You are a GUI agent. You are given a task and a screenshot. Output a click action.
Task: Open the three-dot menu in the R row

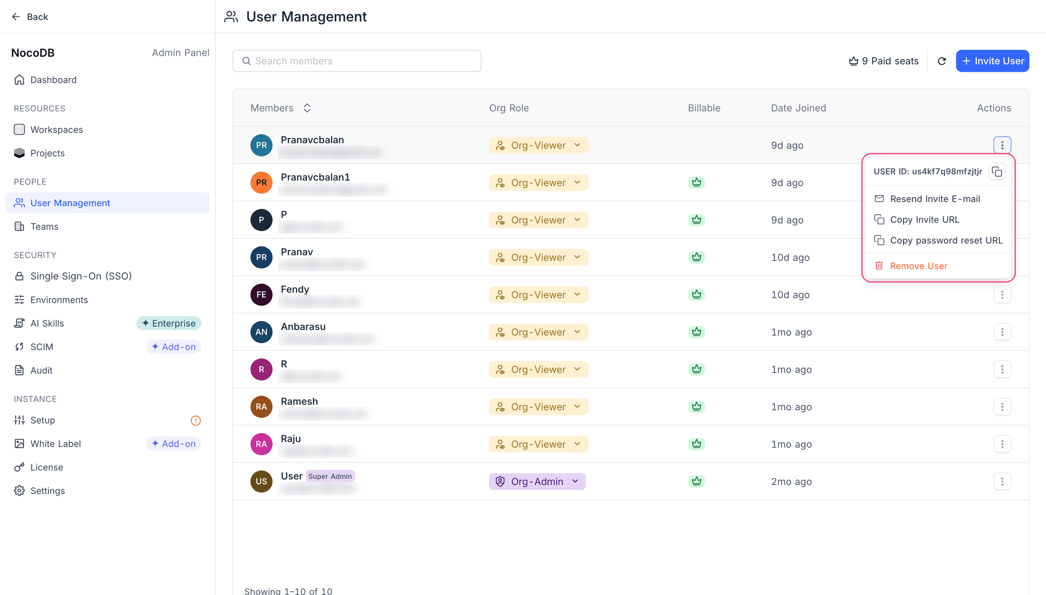[1002, 369]
